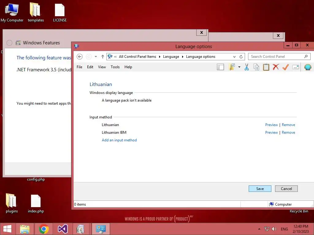Click the 0 items status text
This screenshot has width=314, height=235.
click(80, 204)
